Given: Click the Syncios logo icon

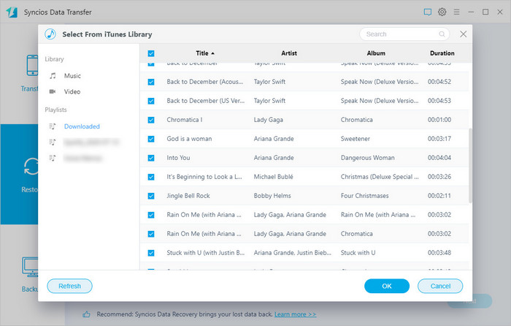Looking at the screenshot, I should 12,12.
